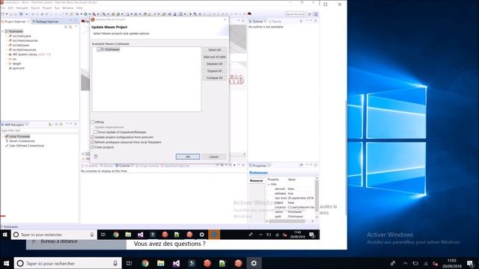Click the Quick Access search field
Viewport: 479px width, 269px height.
pos(294,14)
